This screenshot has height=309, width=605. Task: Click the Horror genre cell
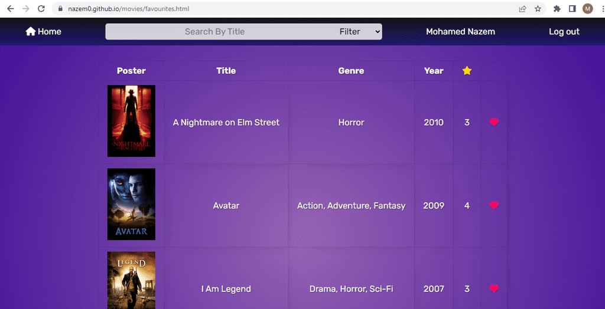pyautogui.click(x=351, y=123)
